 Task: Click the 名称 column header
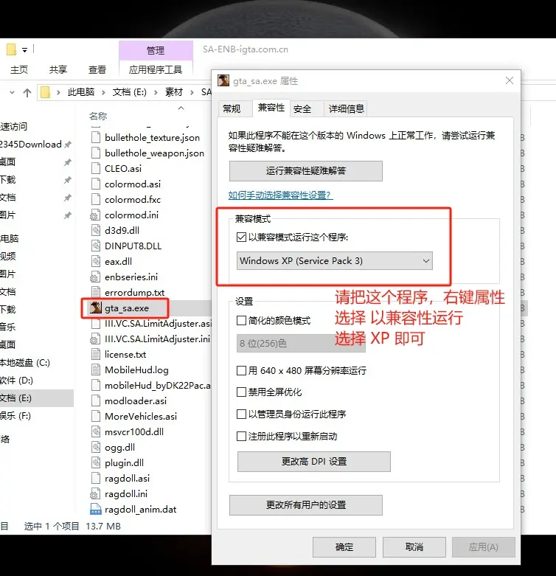(x=97, y=116)
